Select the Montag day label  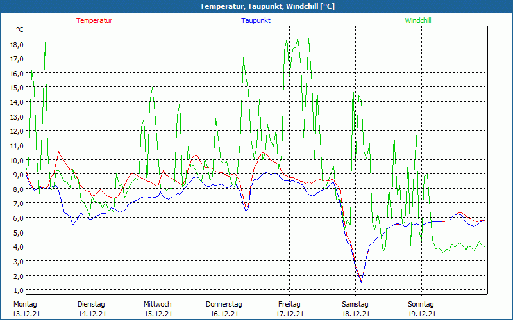tap(25, 304)
